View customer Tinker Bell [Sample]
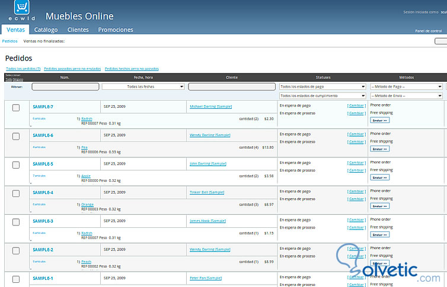The height and width of the screenshot is (287, 447). tap(207, 192)
